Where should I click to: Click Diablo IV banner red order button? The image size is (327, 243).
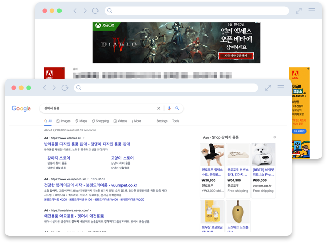pyautogui.click(x=236, y=56)
